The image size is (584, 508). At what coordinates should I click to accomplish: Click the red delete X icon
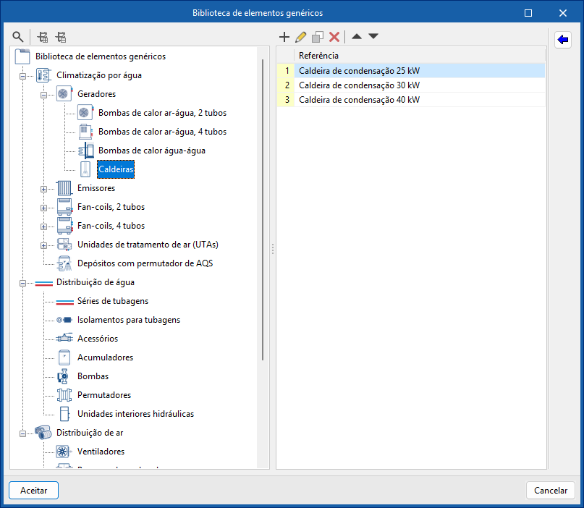334,36
